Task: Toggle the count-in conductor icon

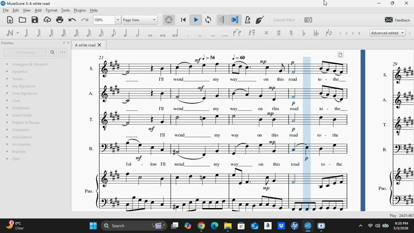Action: pos(260,20)
